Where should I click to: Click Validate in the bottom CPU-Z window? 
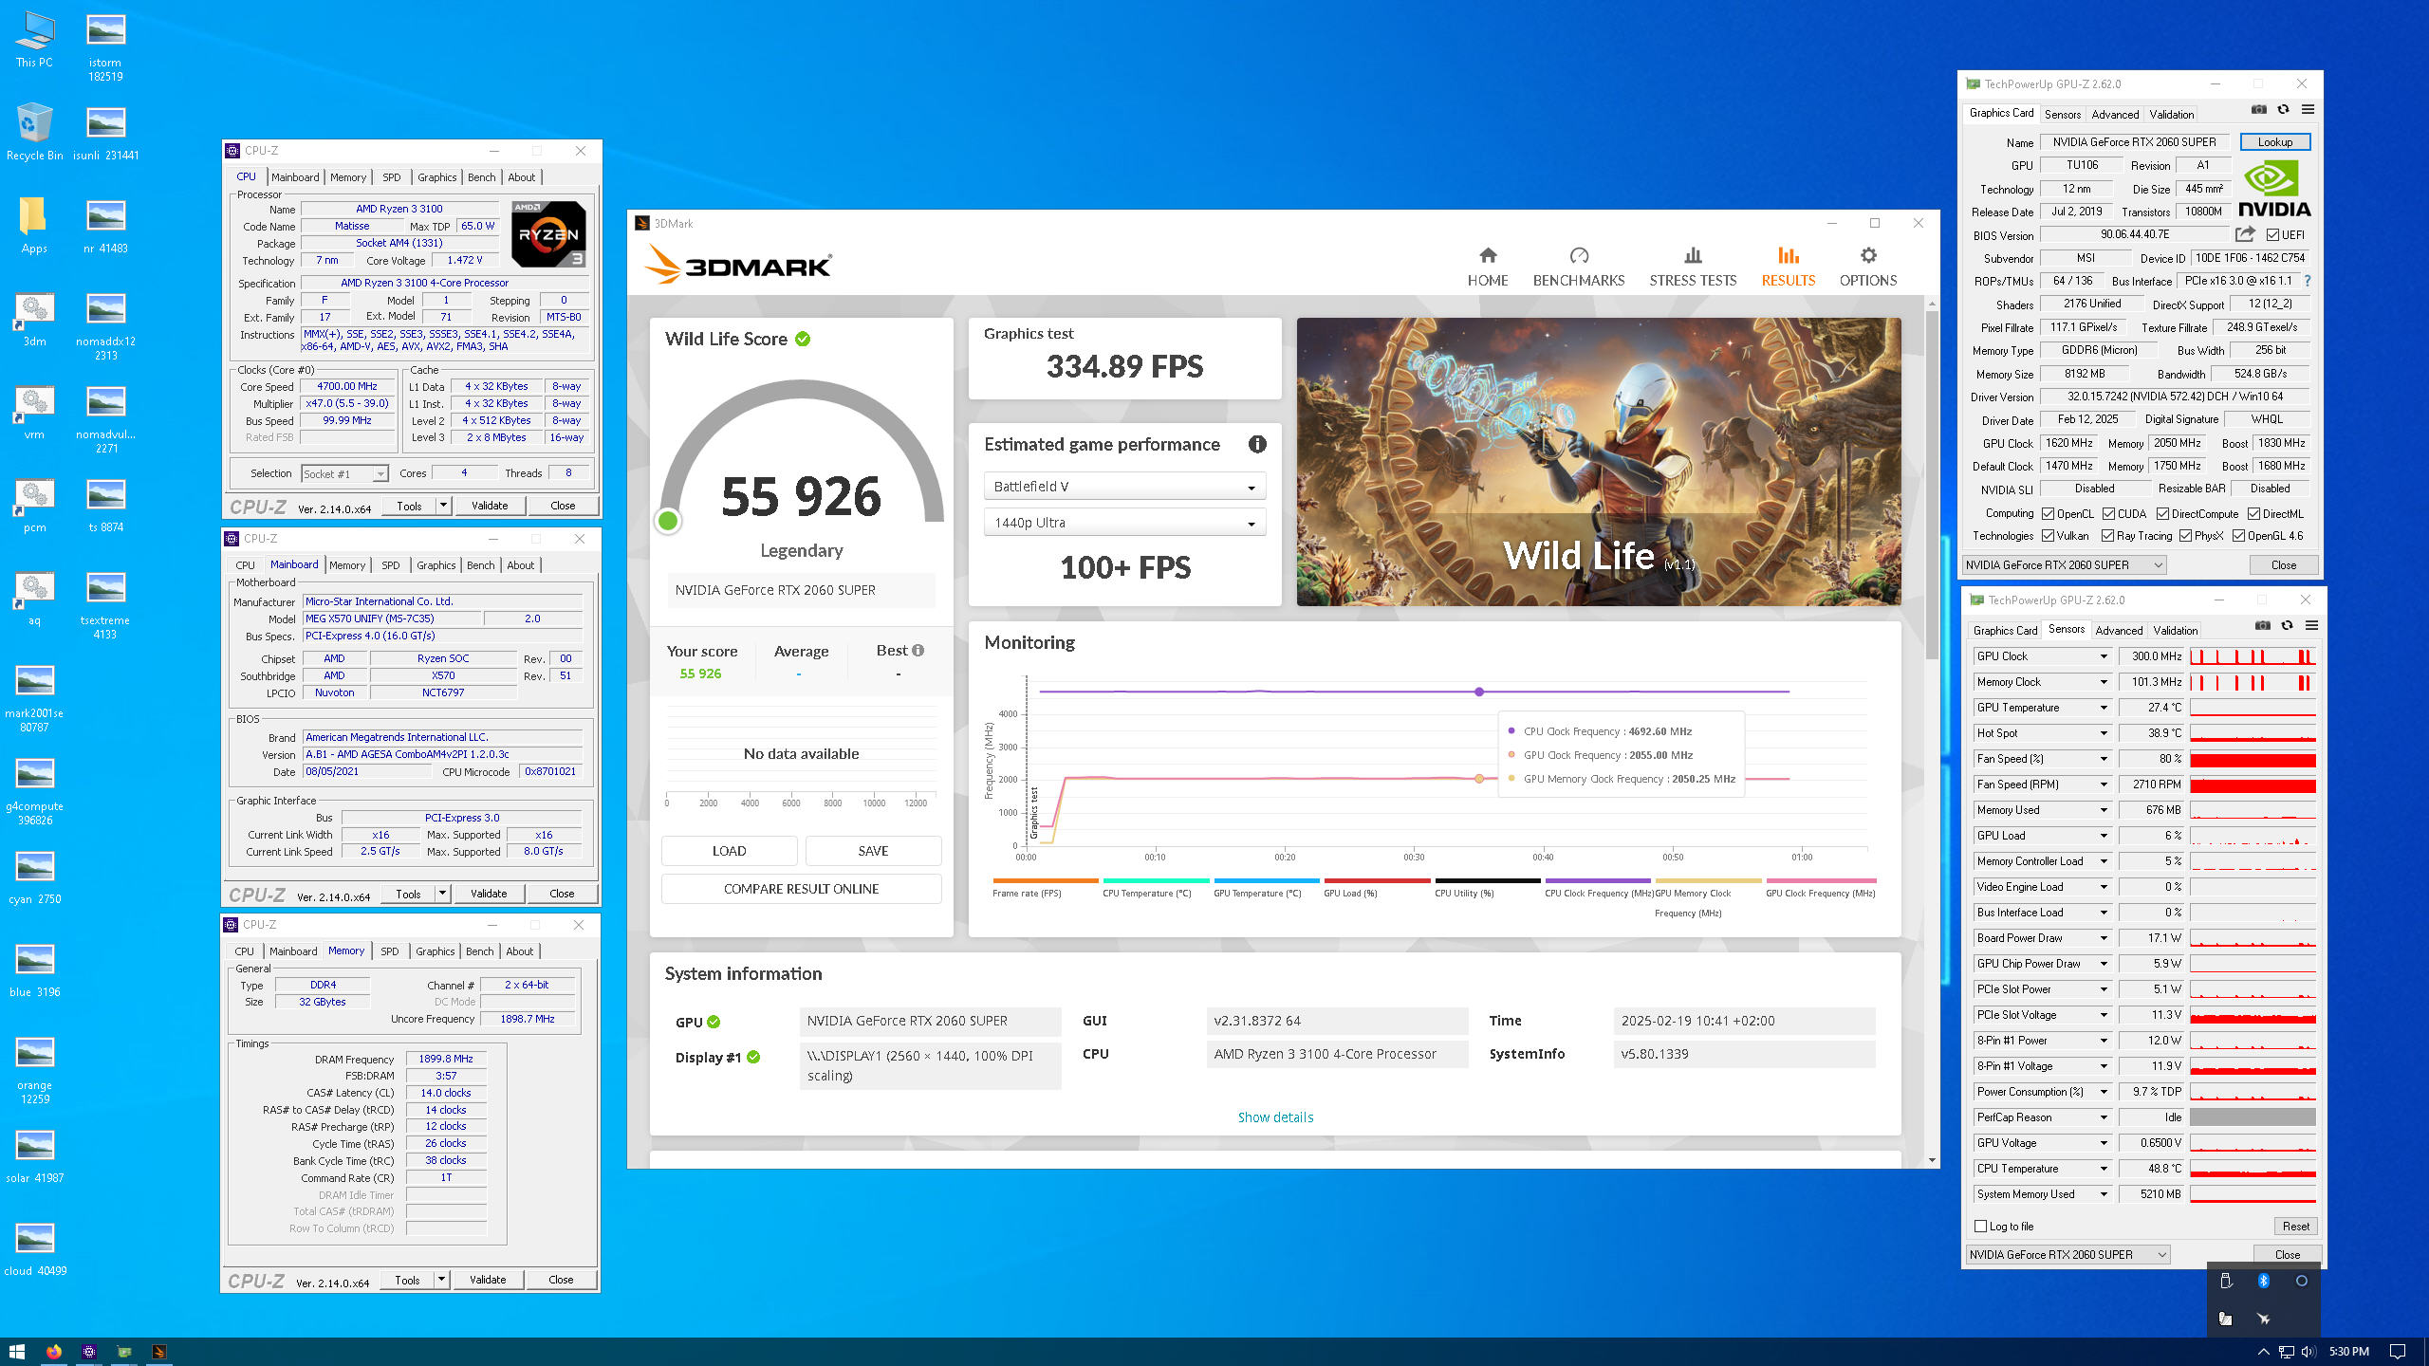488,1280
